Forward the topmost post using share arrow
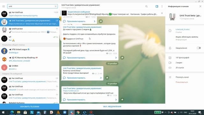The width and height of the screenshot is (204, 115). coord(101,21)
